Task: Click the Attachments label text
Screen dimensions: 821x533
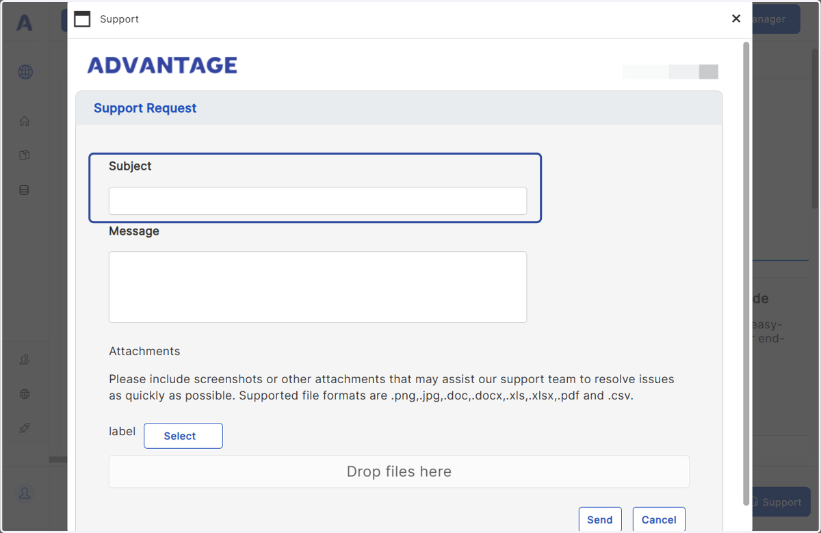Action: pyautogui.click(x=144, y=351)
